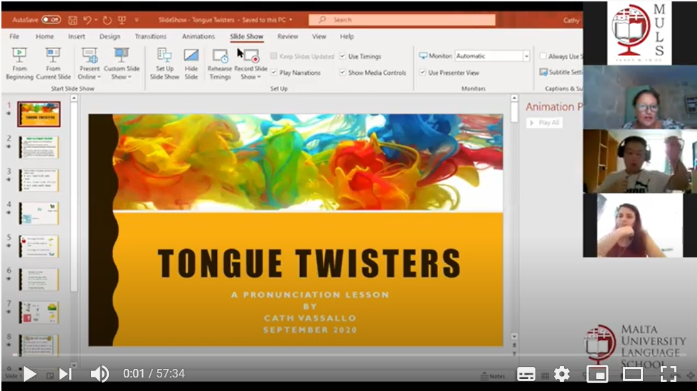Click the Undo arrow
The width and height of the screenshot is (697, 391).
pyautogui.click(x=87, y=20)
